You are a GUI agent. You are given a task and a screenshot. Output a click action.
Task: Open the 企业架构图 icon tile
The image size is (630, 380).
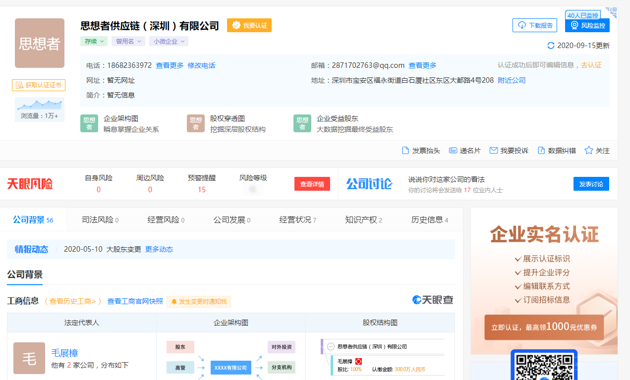[89, 123]
